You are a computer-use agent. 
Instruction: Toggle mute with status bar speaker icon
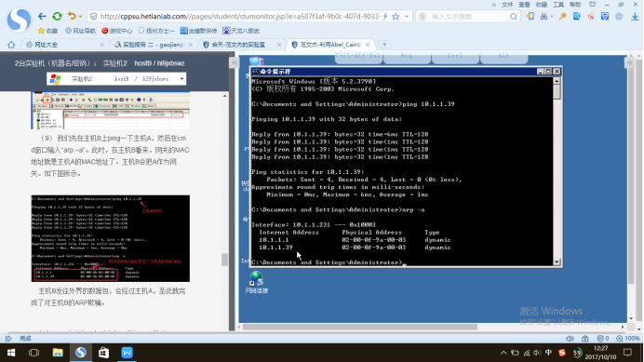tap(570, 339)
